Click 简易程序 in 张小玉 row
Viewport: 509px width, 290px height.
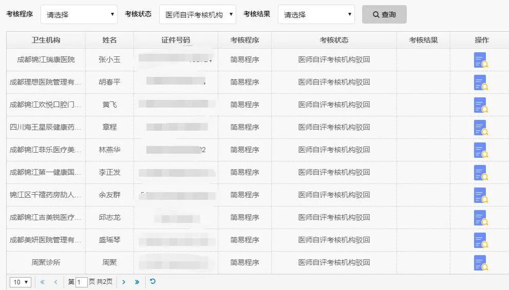click(244, 59)
